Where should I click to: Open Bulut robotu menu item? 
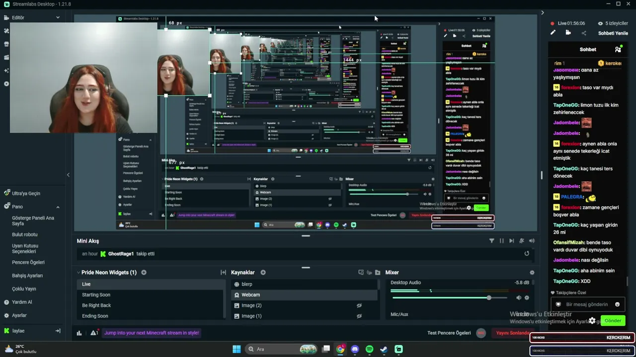click(25, 235)
